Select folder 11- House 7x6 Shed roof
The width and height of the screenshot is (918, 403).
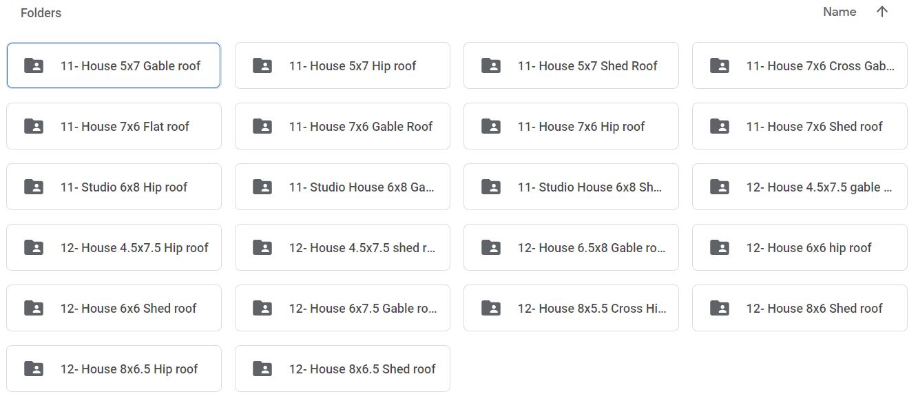800,126
